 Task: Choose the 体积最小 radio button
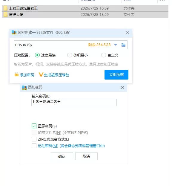pyautogui.click(x=69, y=55)
